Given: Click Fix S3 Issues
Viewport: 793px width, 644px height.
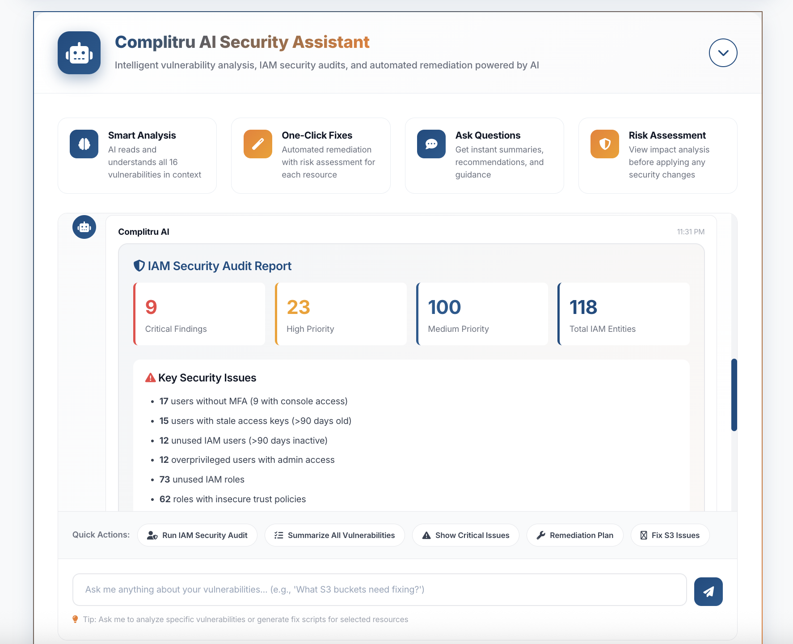Looking at the screenshot, I should (670, 535).
